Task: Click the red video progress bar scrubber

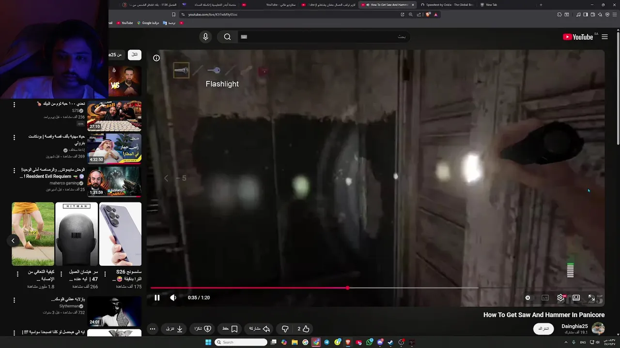Action: [x=347, y=288]
